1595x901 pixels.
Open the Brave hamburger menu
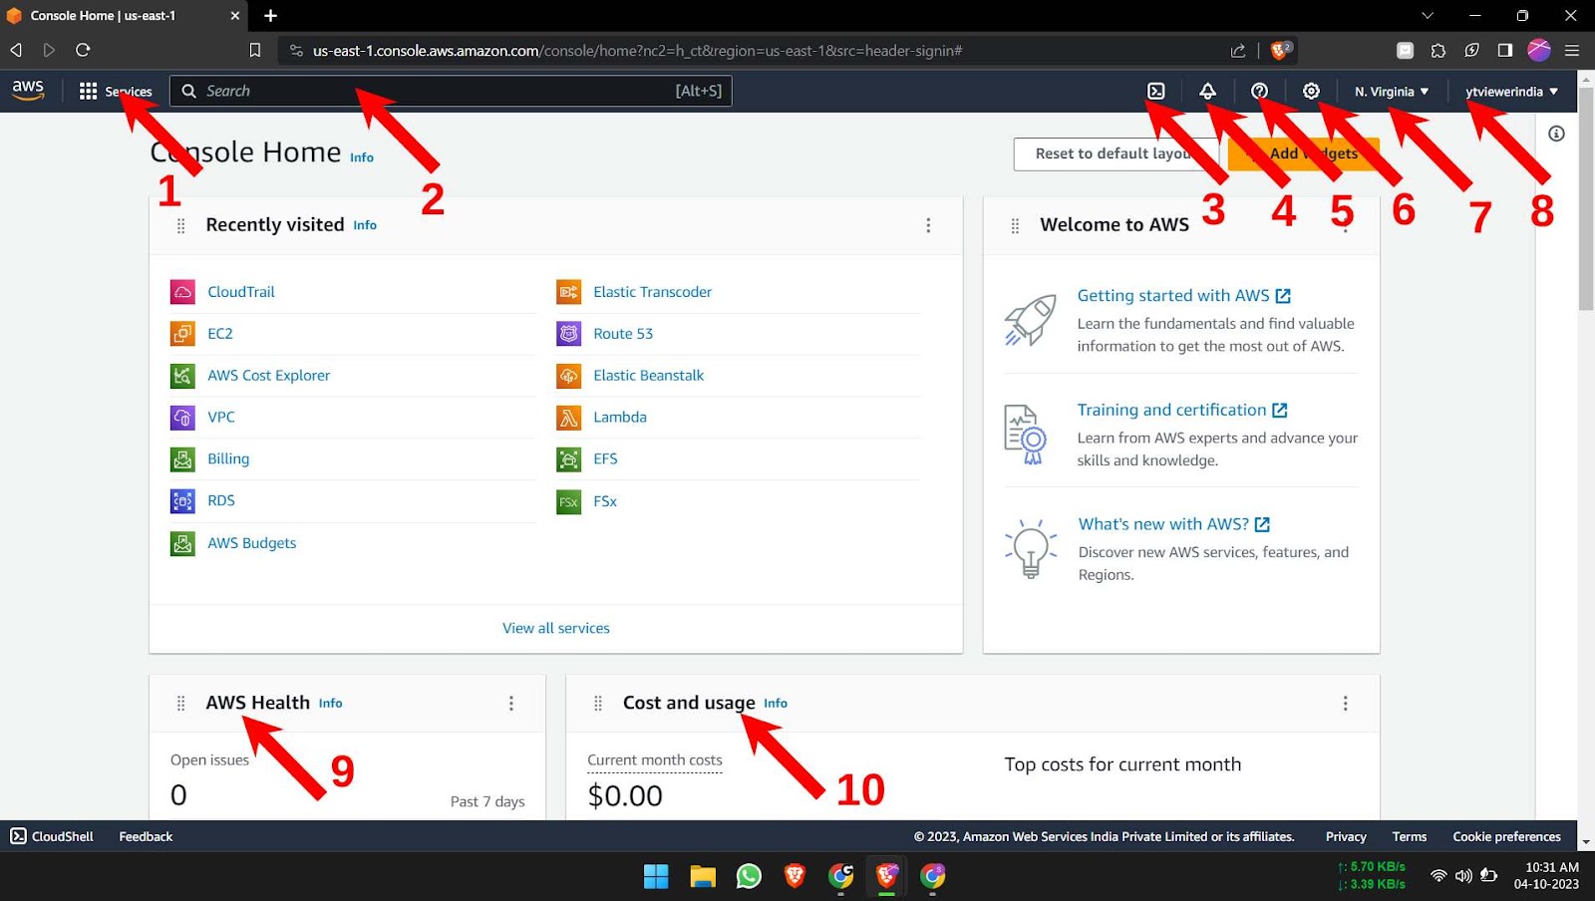coord(1572,50)
